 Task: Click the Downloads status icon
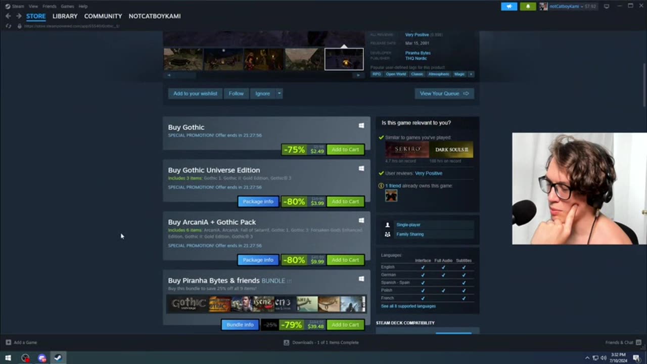287,342
